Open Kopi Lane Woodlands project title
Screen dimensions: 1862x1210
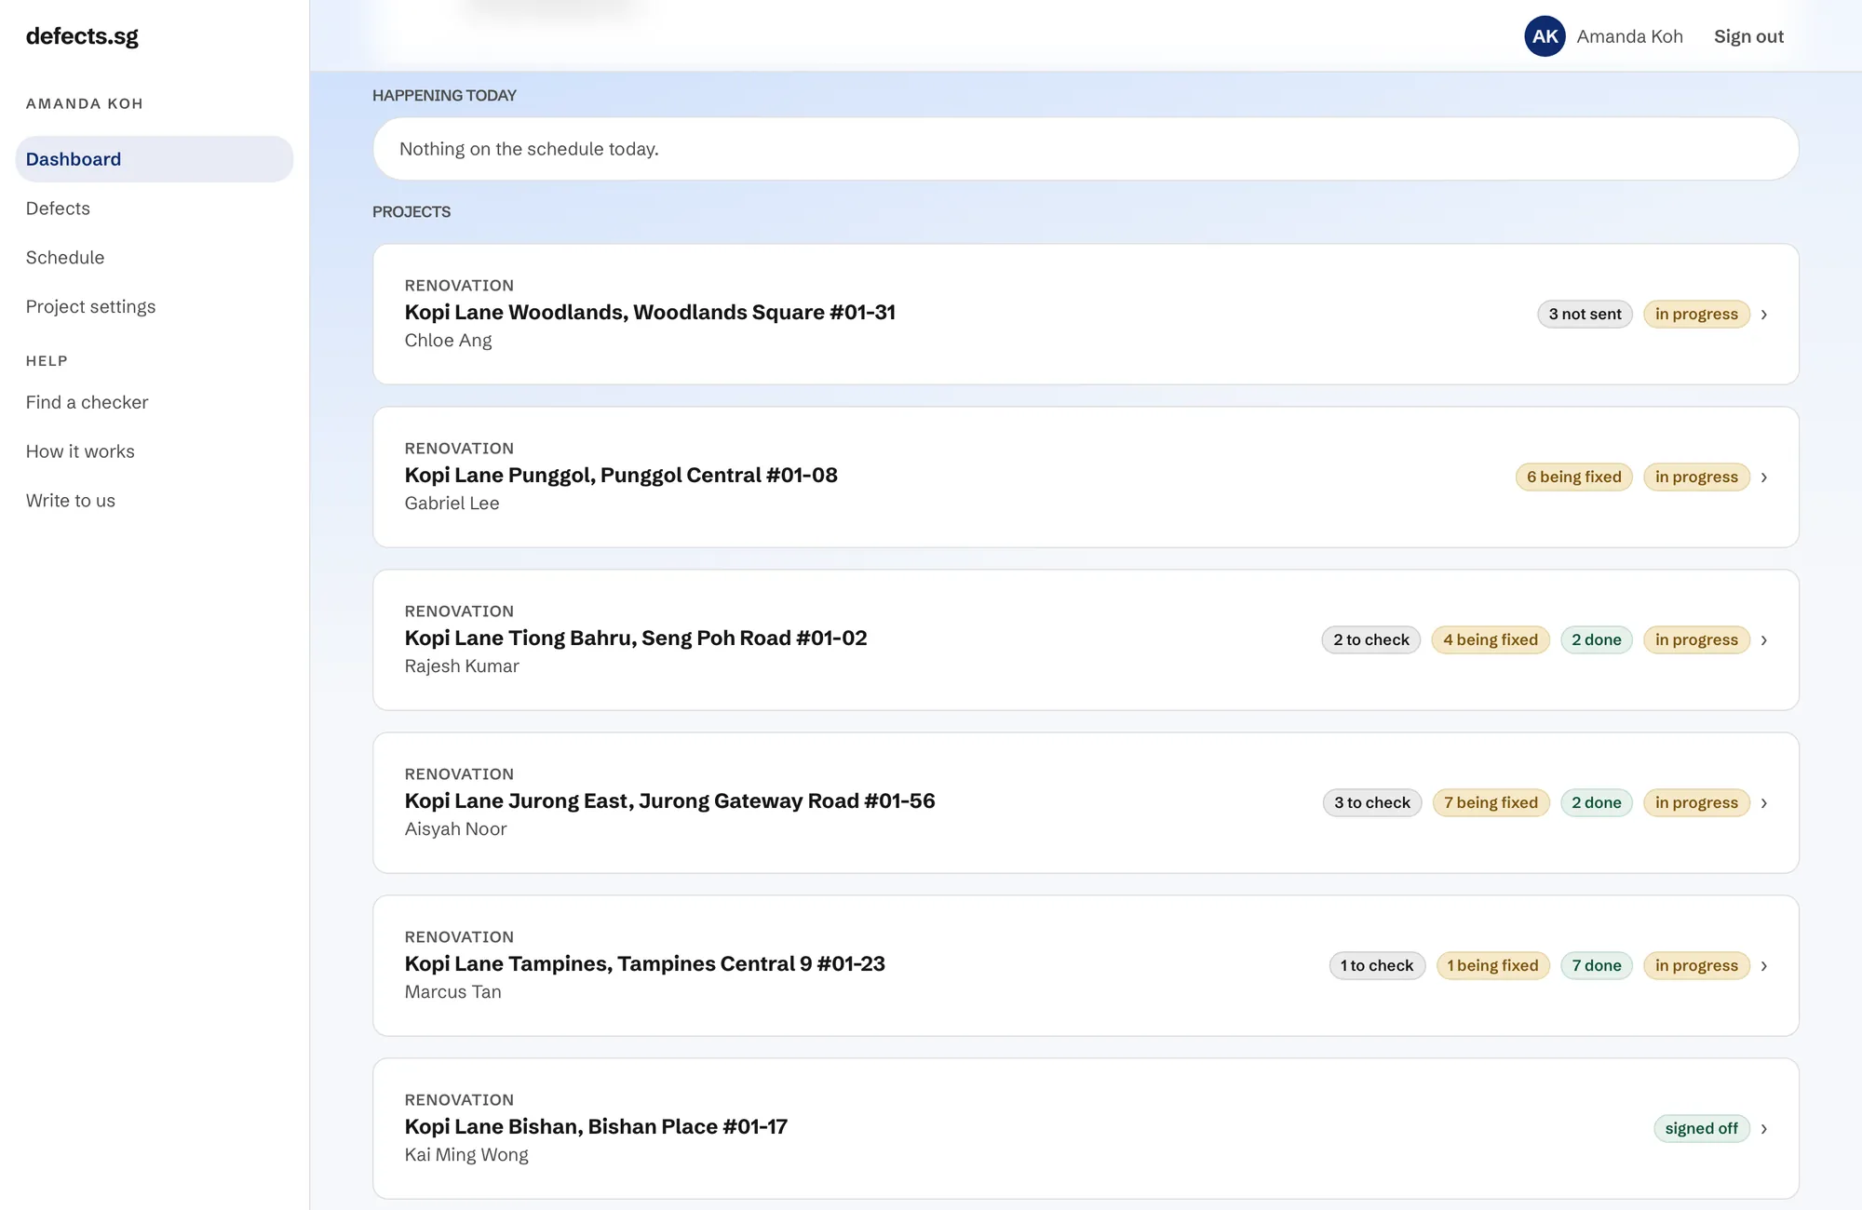tap(650, 313)
